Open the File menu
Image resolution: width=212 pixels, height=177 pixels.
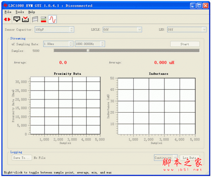8,12
